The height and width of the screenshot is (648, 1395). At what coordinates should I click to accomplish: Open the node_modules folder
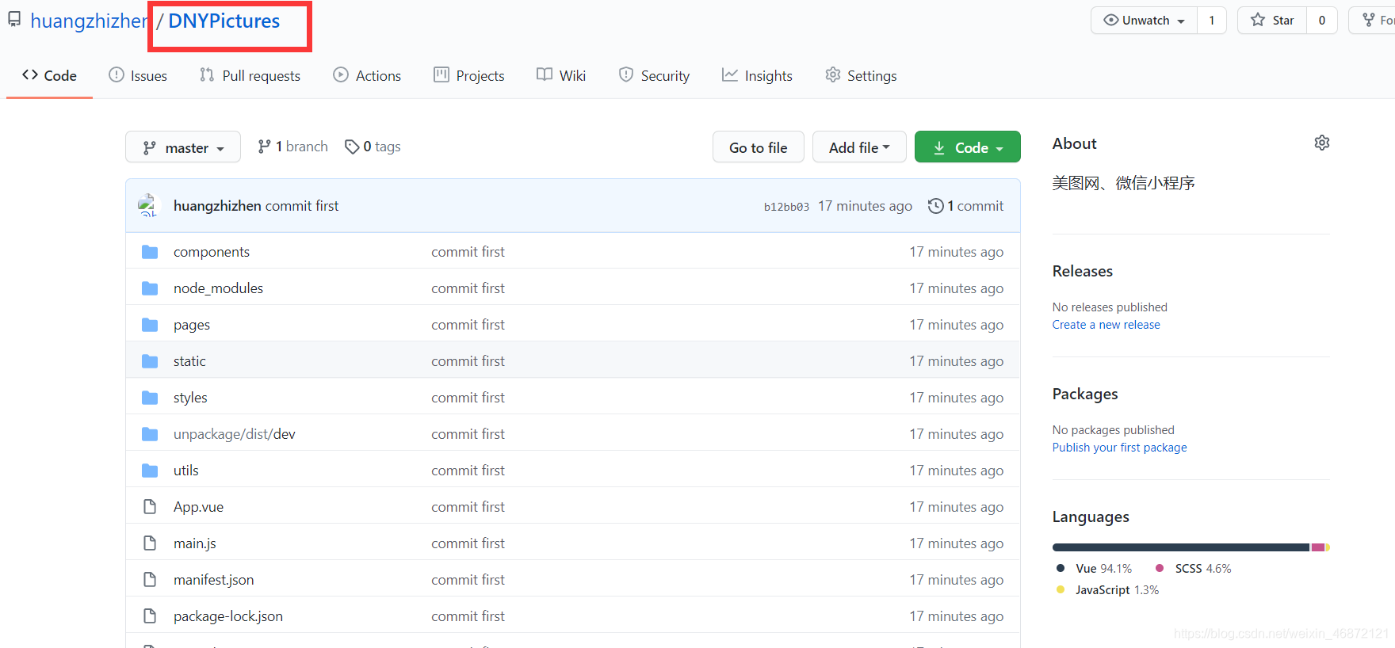[218, 288]
